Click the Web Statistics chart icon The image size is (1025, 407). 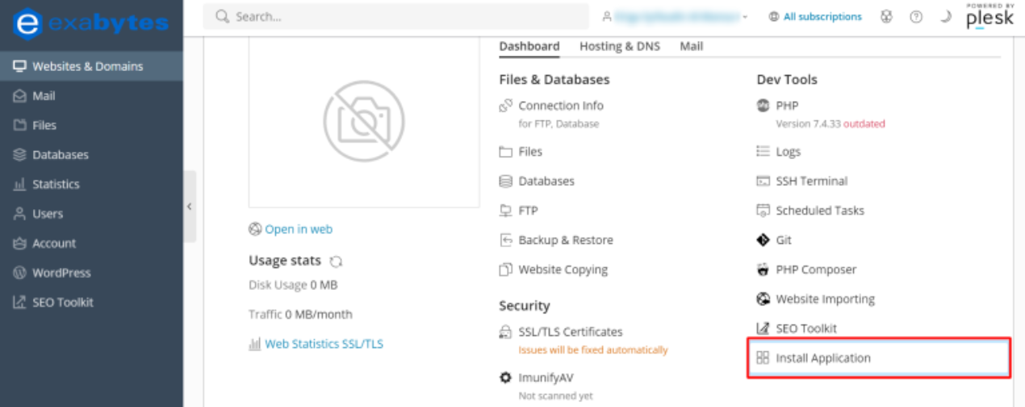[255, 344]
